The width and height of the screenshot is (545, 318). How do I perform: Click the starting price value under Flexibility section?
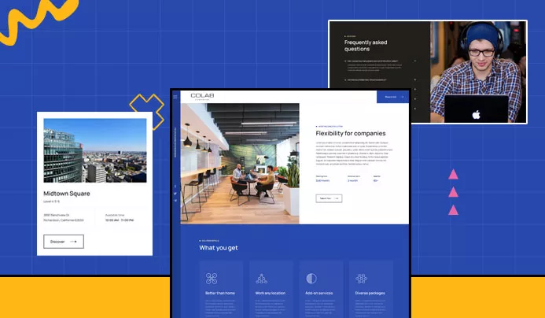(322, 180)
